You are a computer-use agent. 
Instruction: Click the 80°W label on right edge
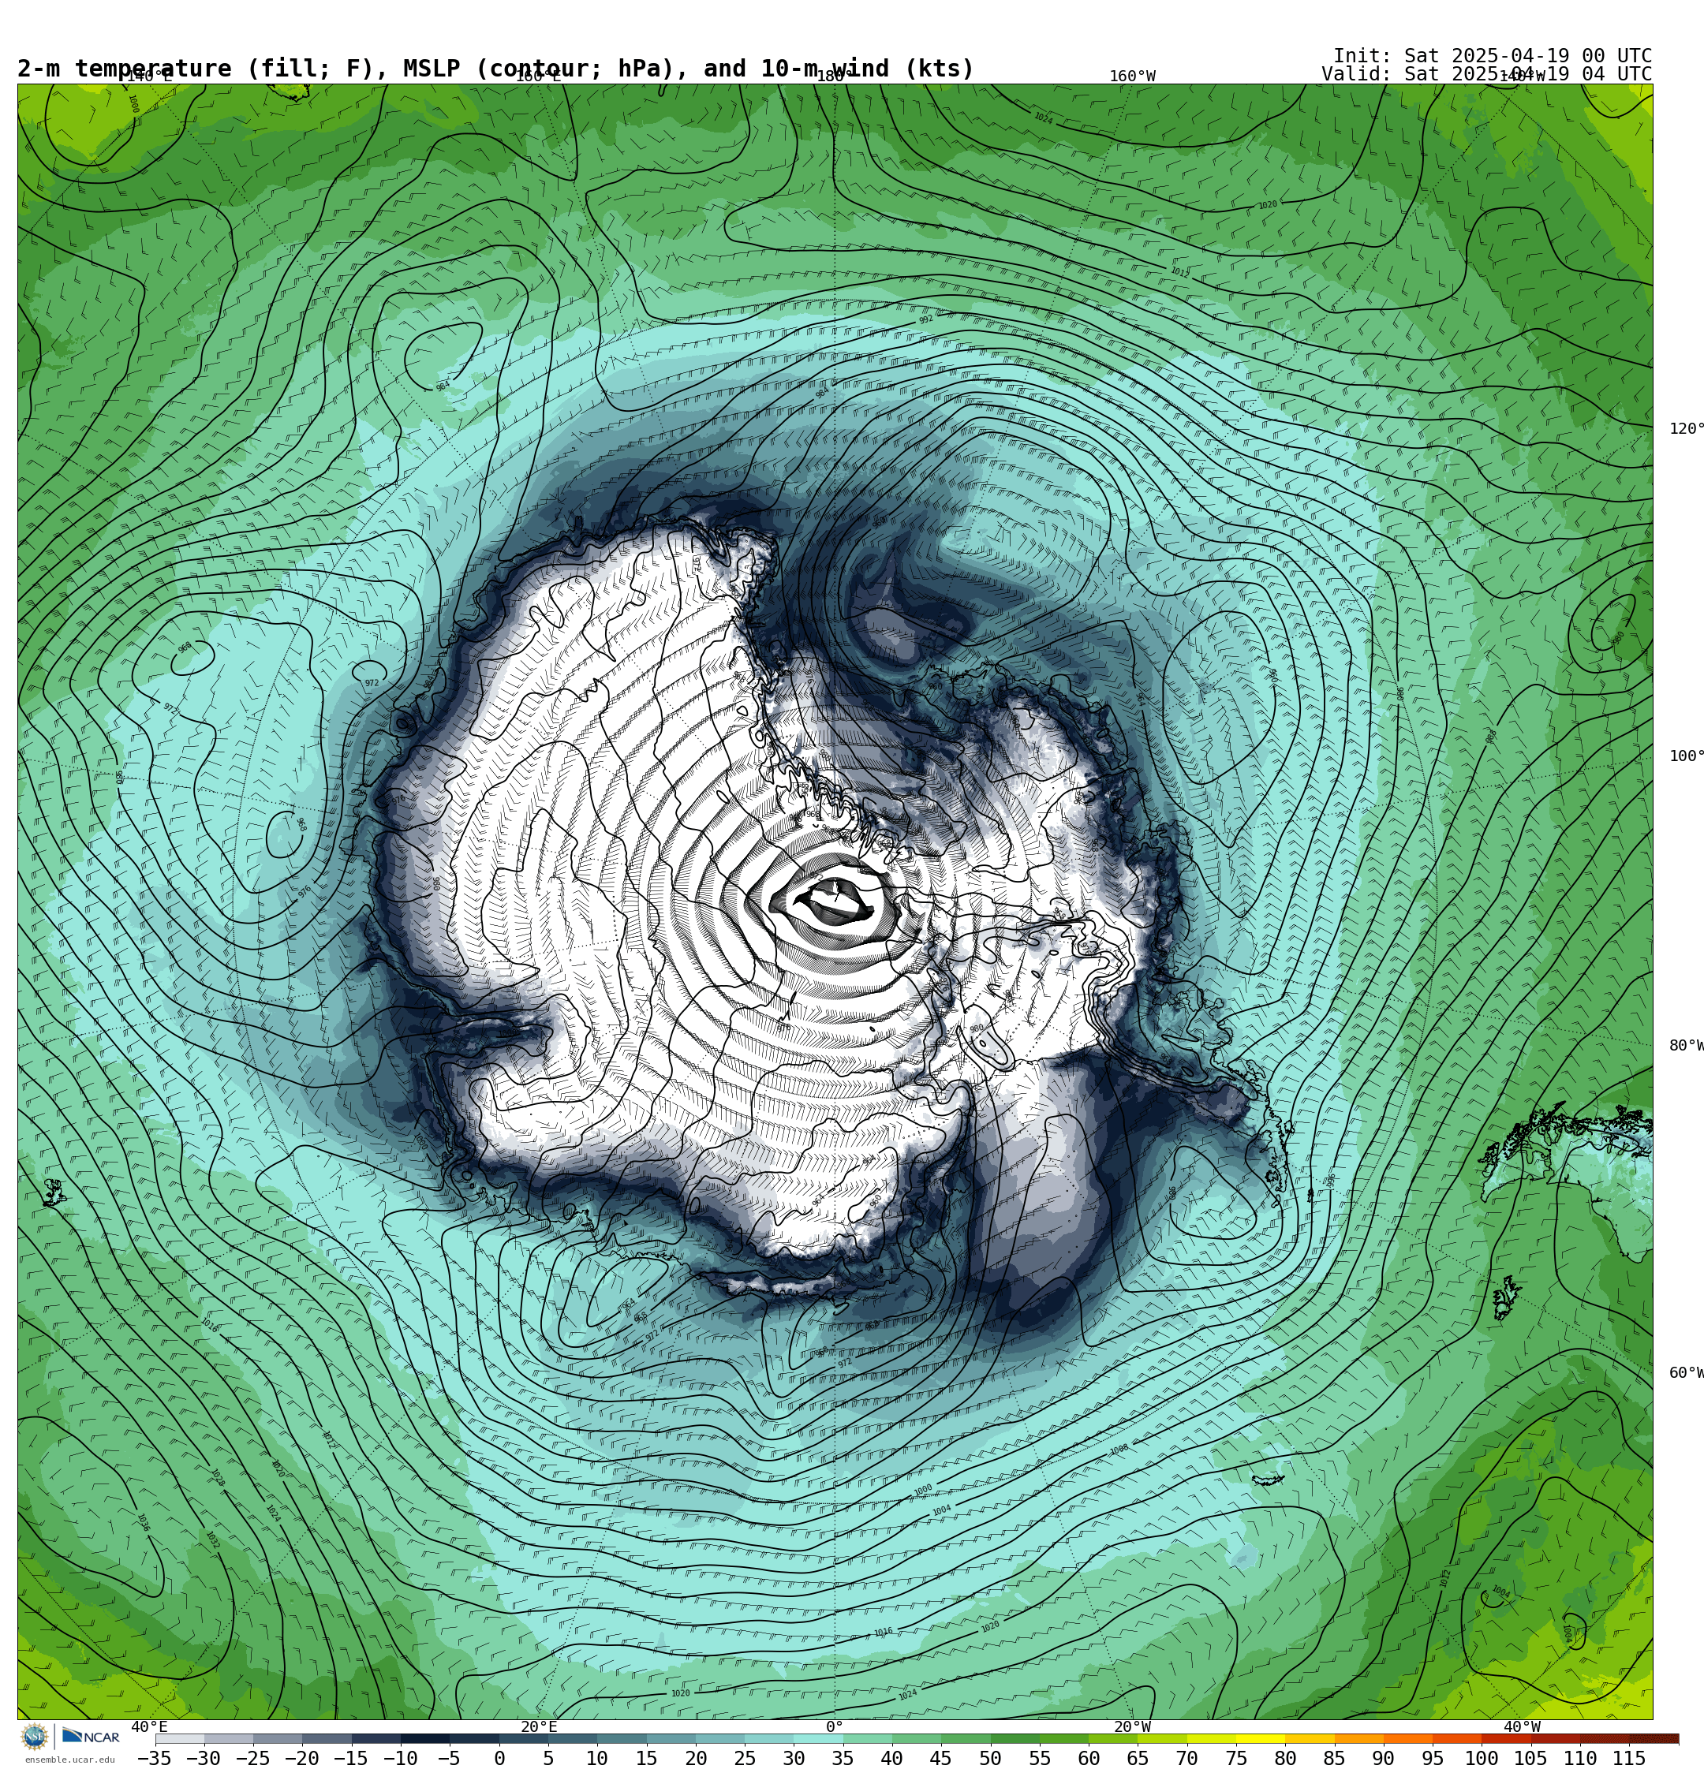[x=1686, y=1045]
